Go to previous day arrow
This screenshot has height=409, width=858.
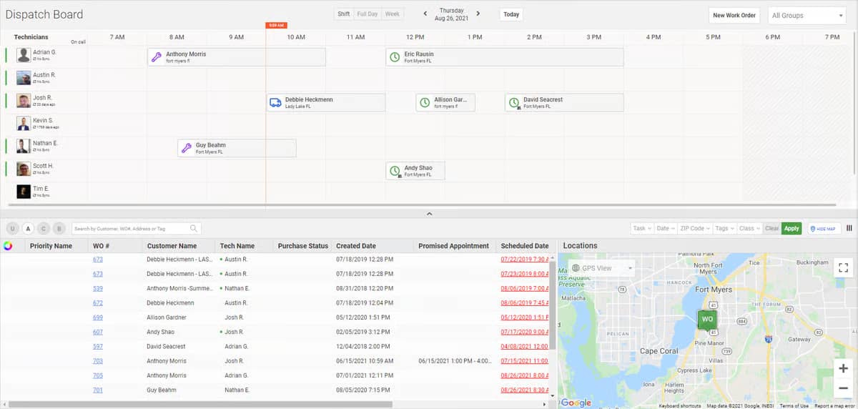tap(425, 14)
